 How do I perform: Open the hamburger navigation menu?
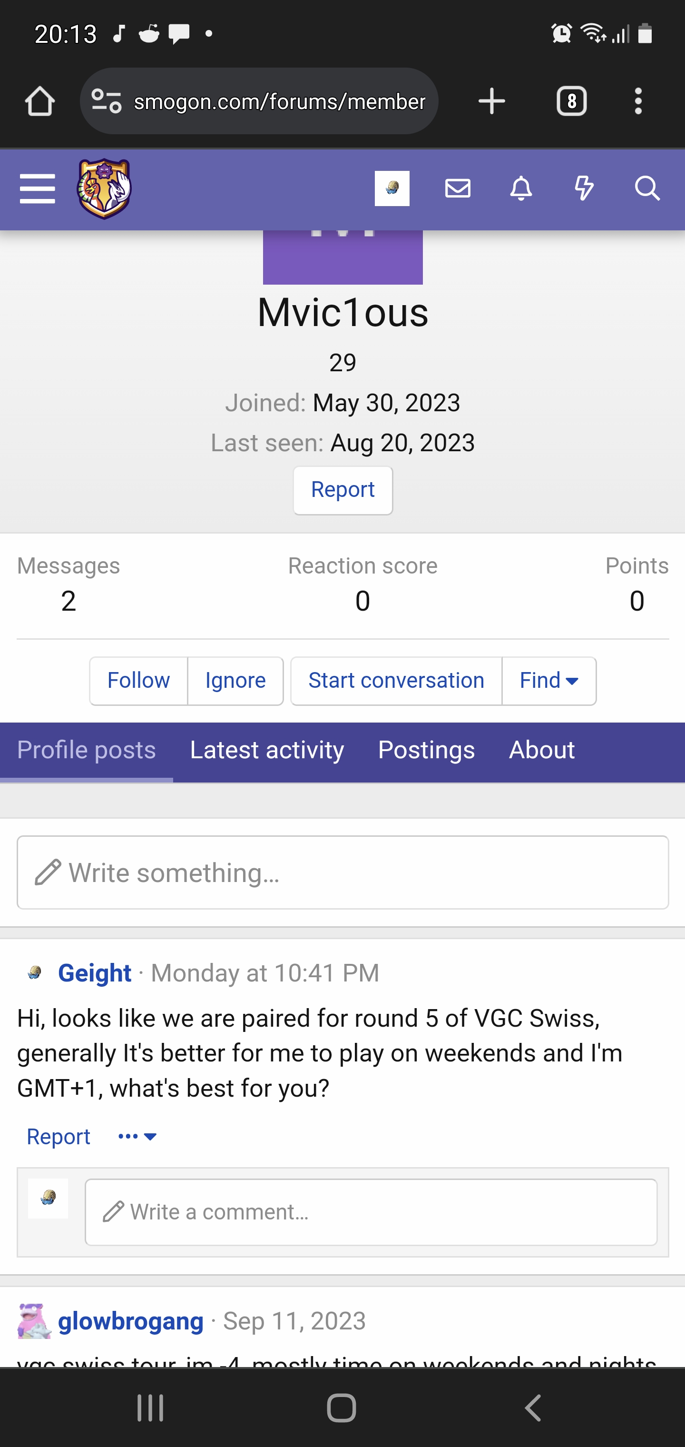tap(37, 189)
